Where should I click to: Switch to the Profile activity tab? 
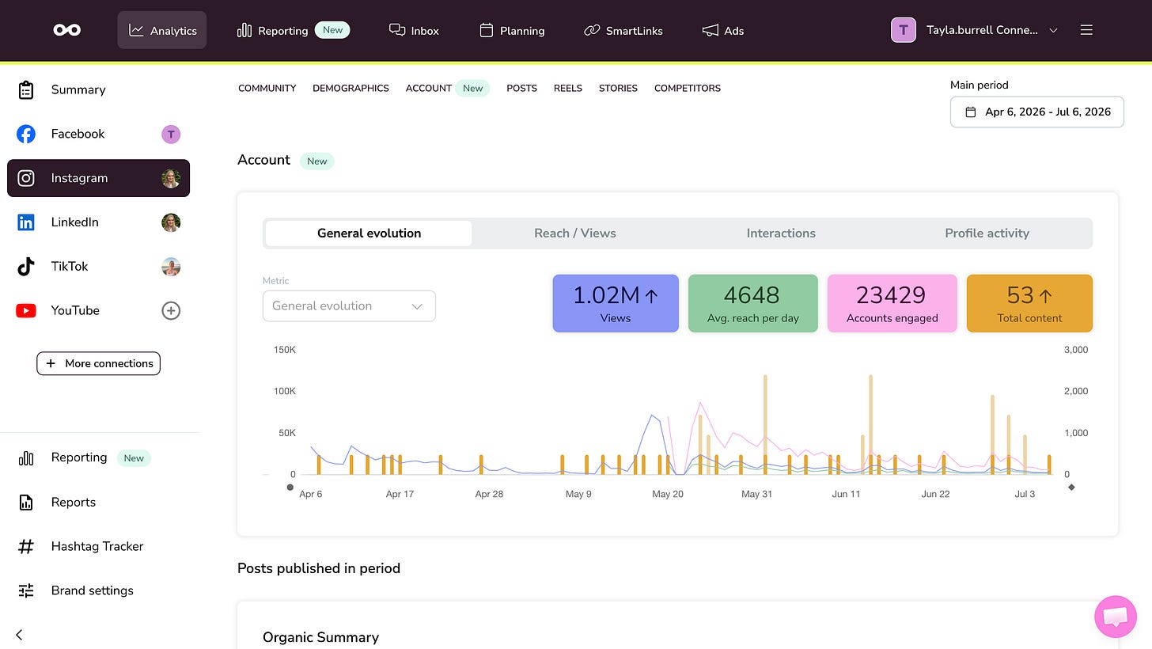(x=987, y=233)
